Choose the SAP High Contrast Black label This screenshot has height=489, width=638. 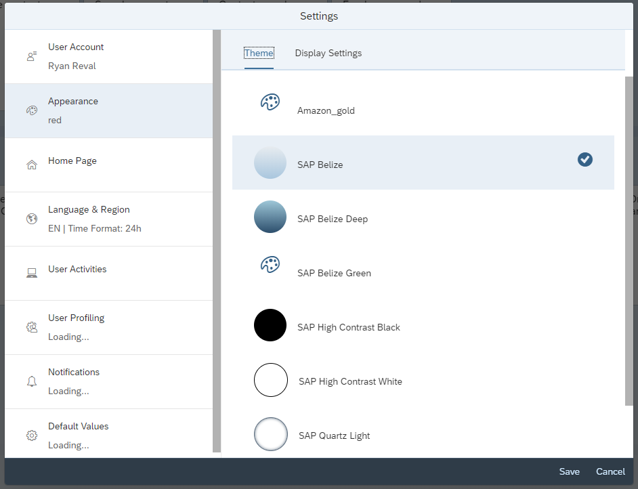pyautogui.click(x=349, y=327)
